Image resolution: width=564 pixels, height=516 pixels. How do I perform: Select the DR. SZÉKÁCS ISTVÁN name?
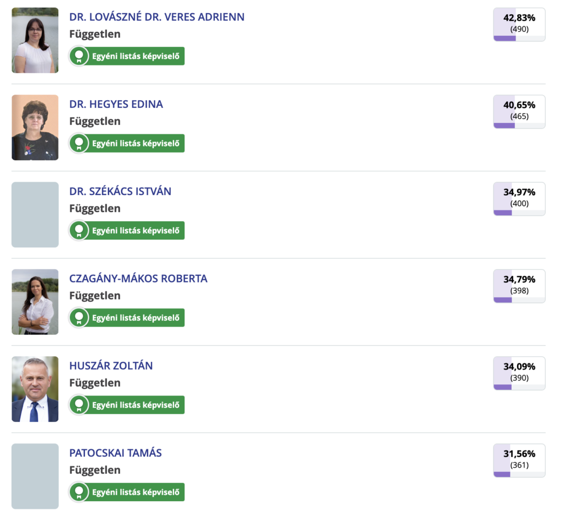(120, 192)
